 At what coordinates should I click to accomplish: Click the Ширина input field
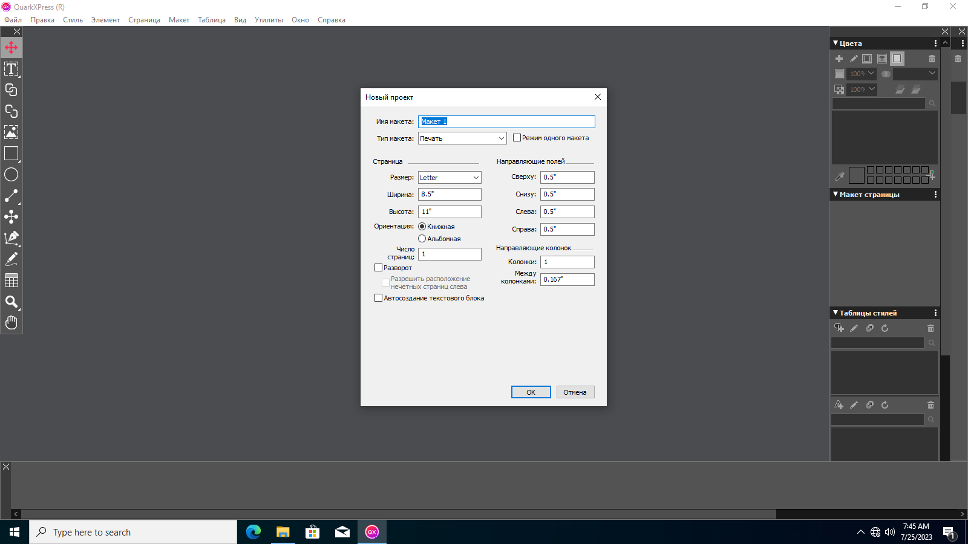pyautogui.click(x=450, y=195)
